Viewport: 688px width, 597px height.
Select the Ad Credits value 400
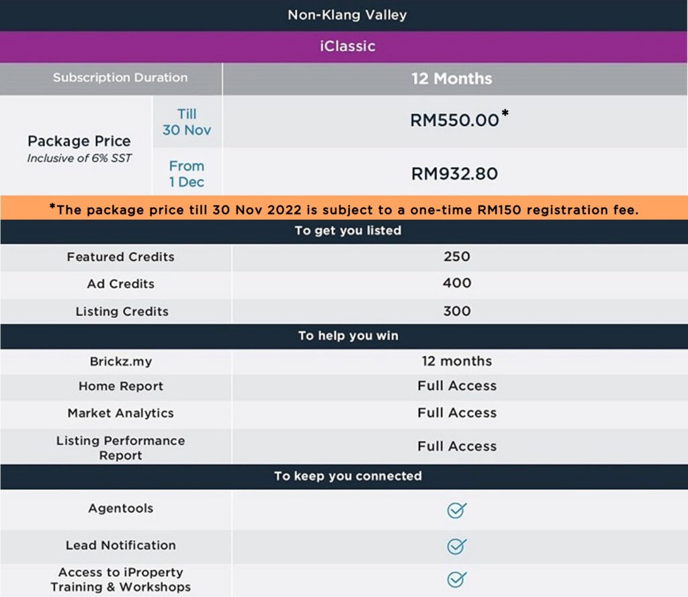click(457, 283)
